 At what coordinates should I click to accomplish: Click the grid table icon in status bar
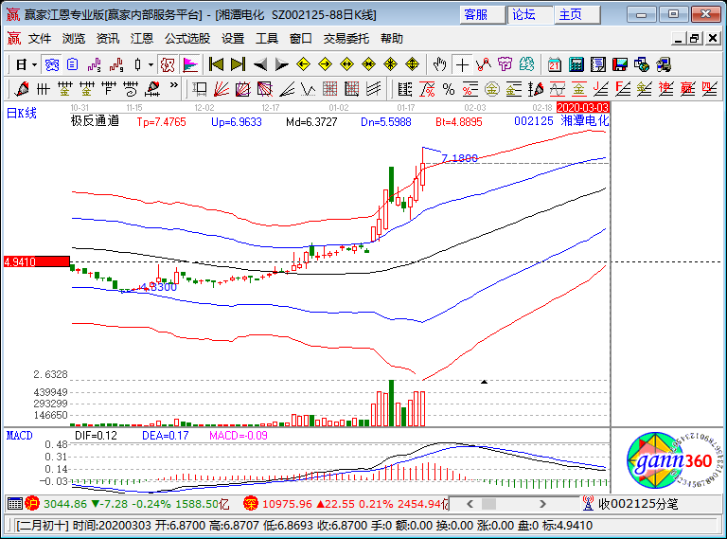(15, 503)
